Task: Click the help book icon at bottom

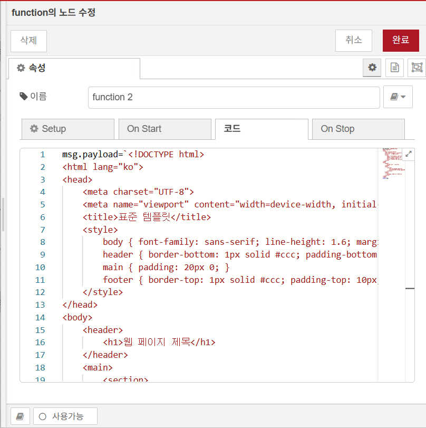Action: (20, 416)
